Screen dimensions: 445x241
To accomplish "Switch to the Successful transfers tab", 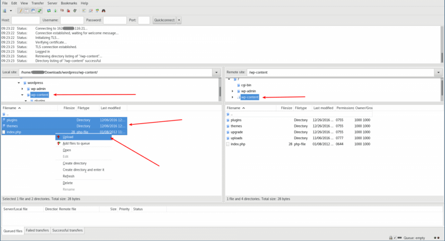I will 67,231.
